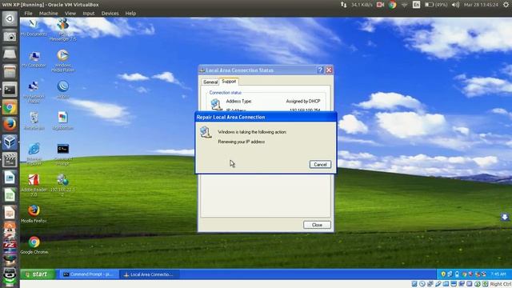Viewport: 512px width, 288px height.
Task: Open VirtualBox View menu
Action: click(70, 14)
